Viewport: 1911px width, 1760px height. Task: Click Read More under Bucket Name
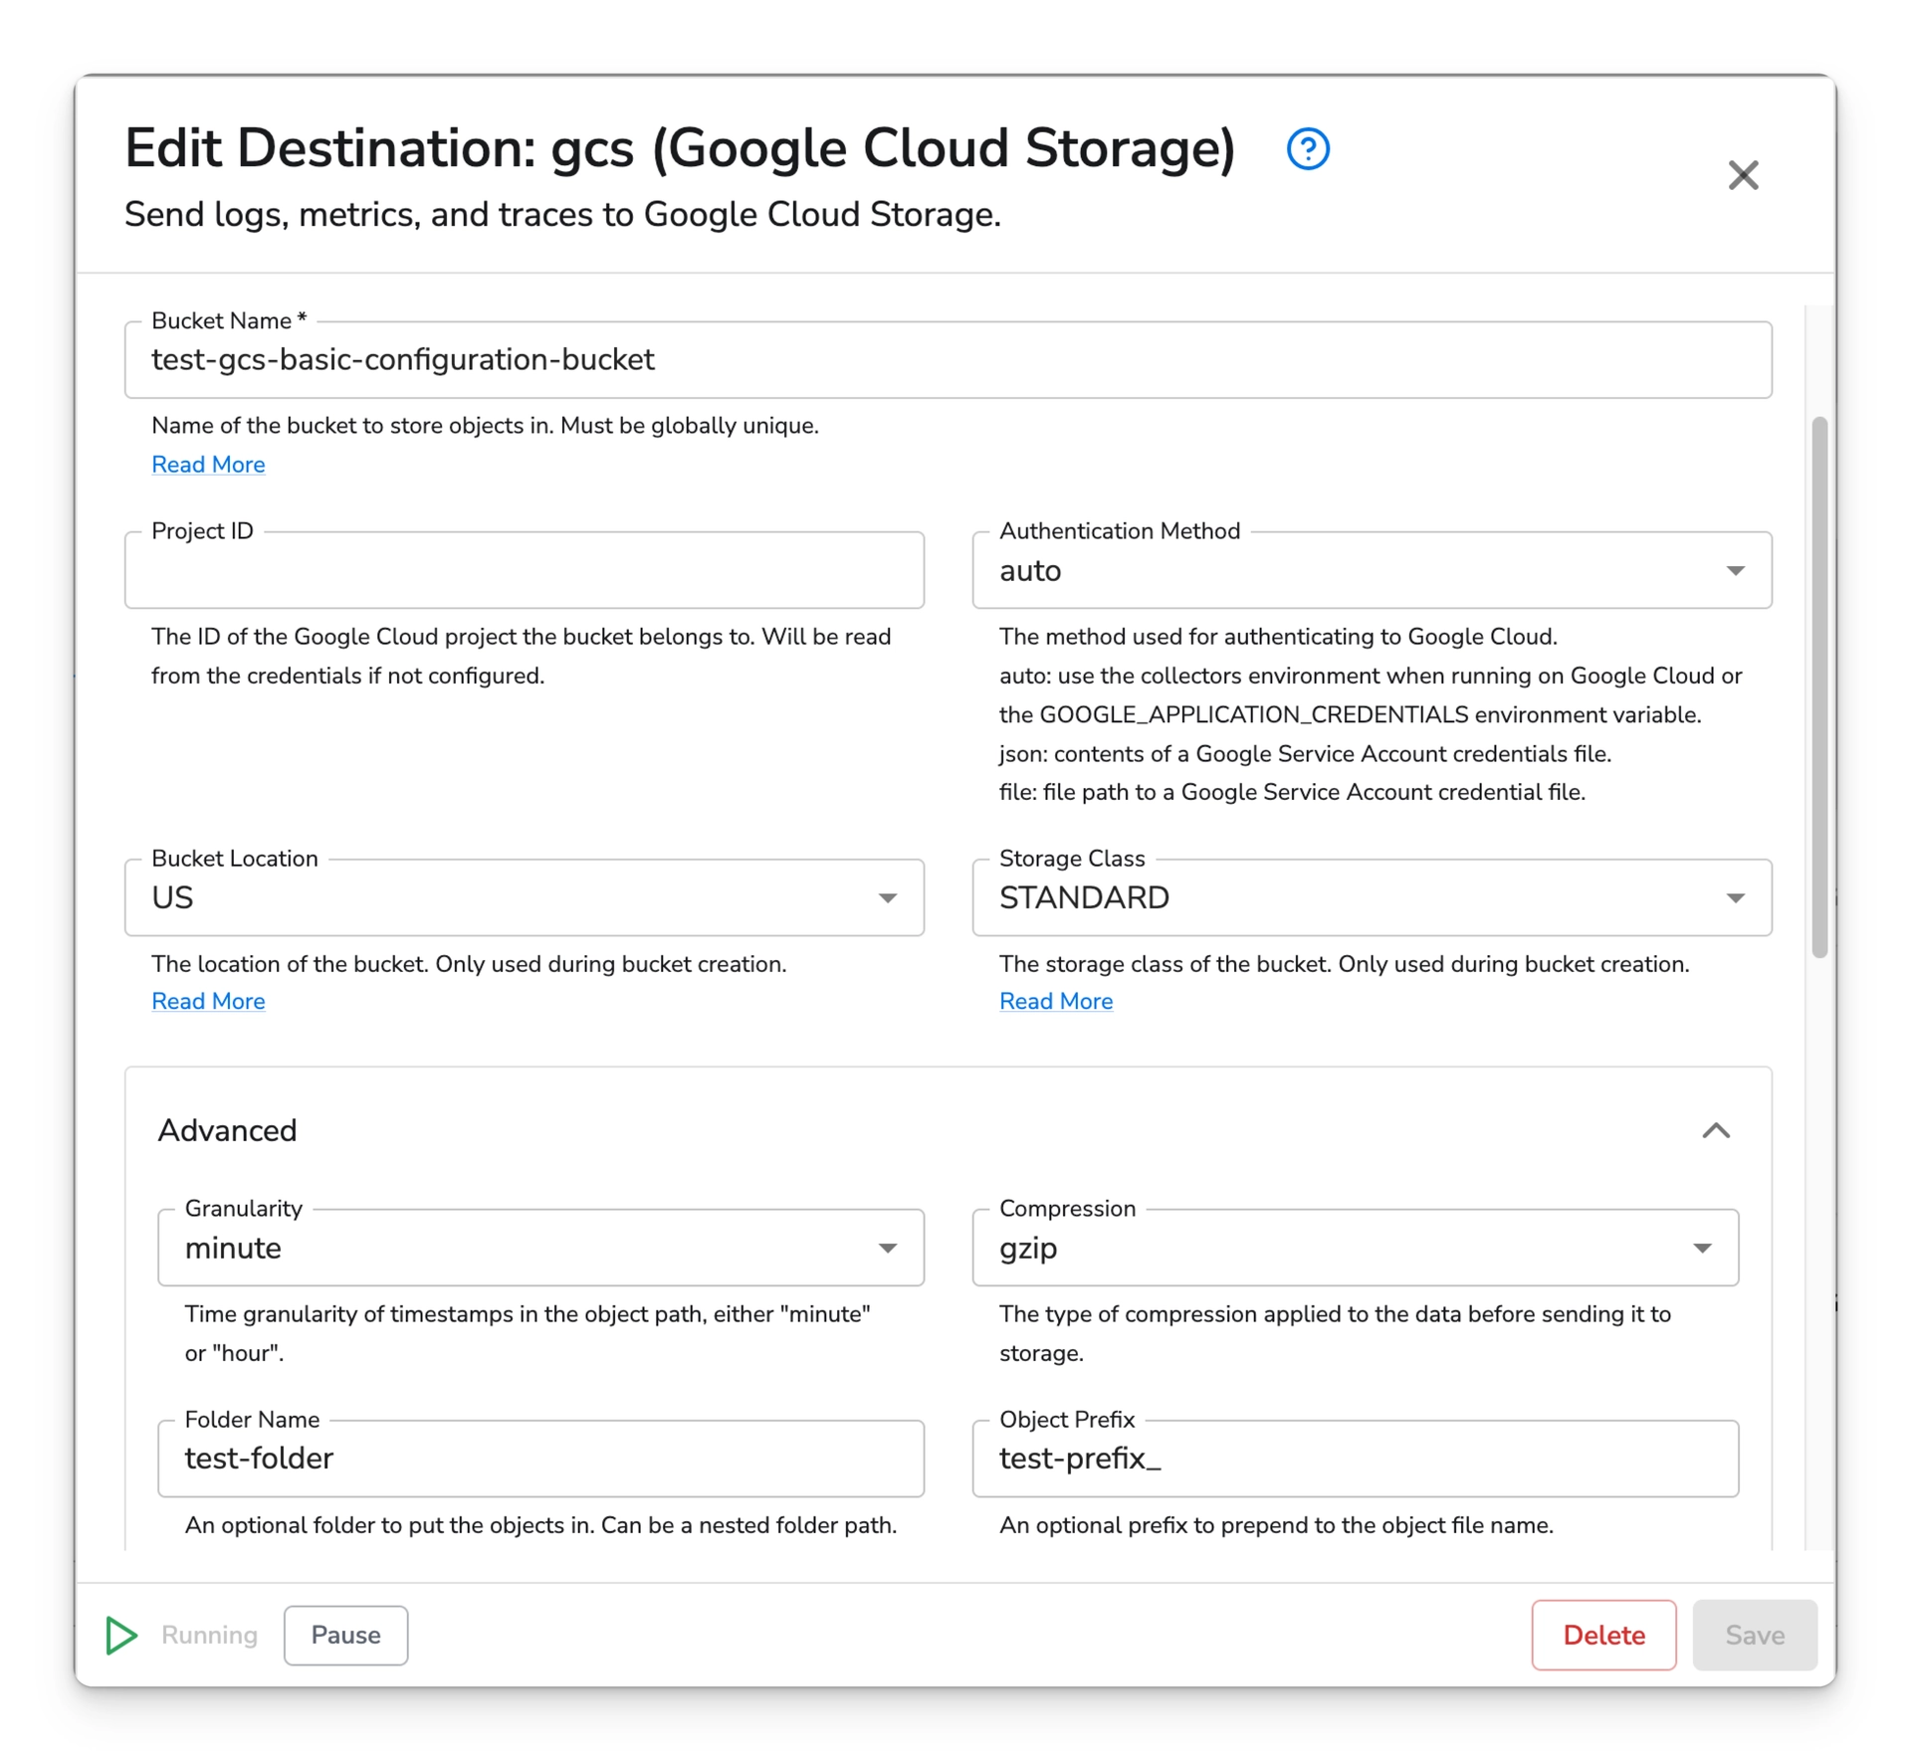point(208,464)
